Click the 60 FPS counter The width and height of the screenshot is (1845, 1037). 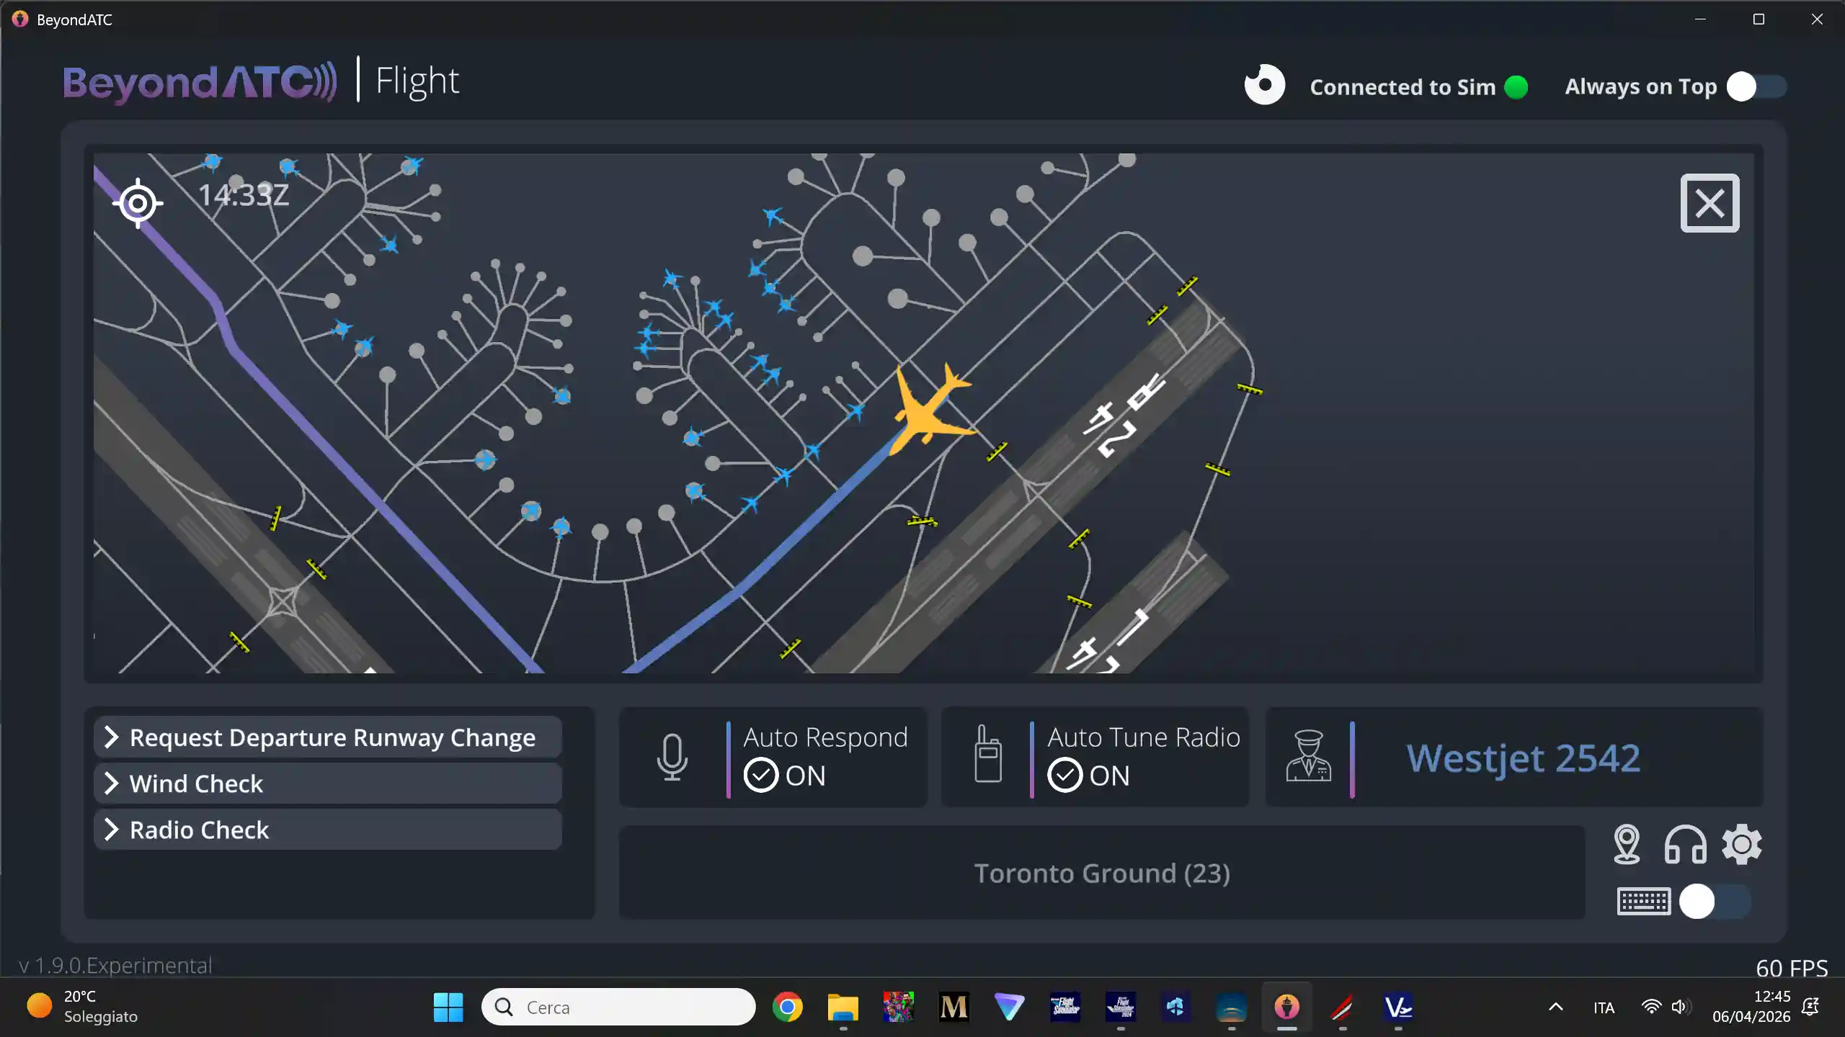pyautogui.click(x=1792, y=969)
